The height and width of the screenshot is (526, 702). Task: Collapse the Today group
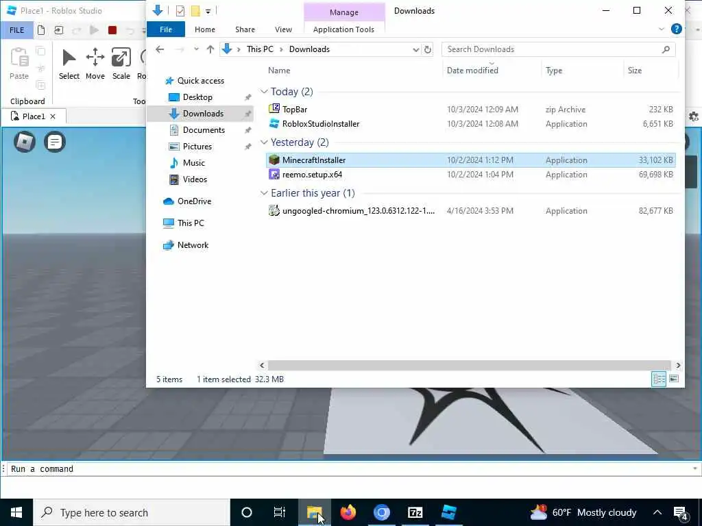point(264,92)
